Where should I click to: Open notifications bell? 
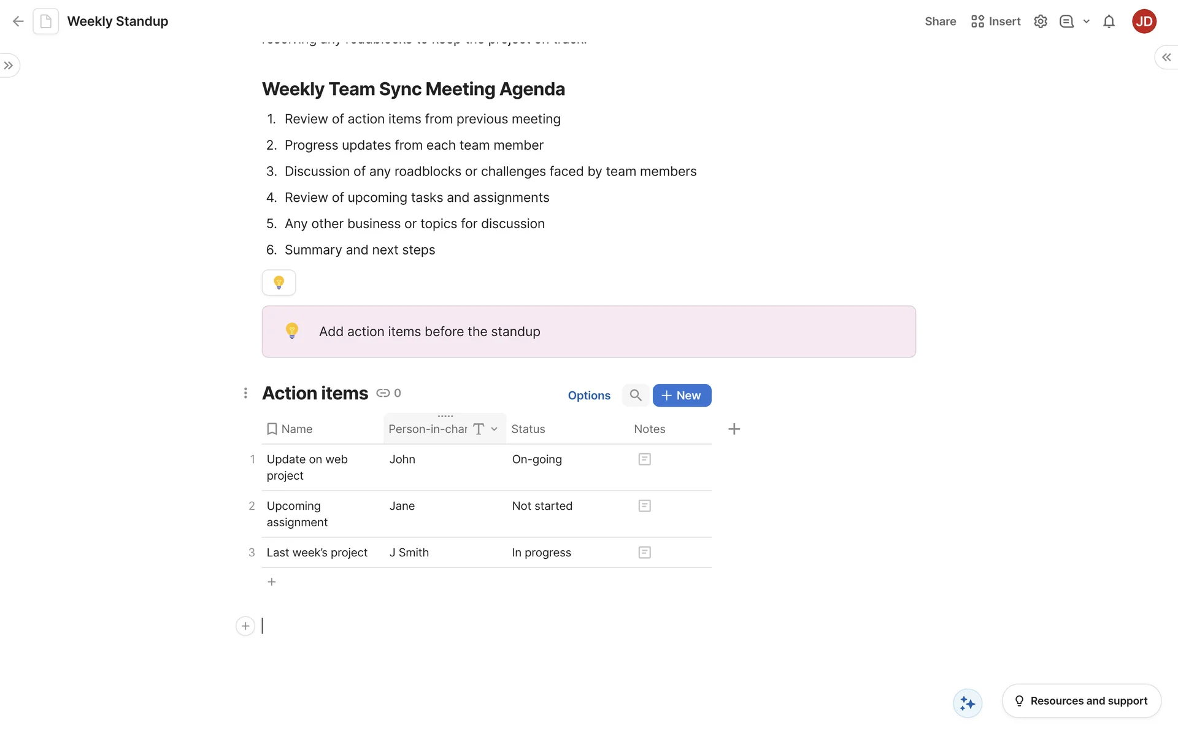1108,21
